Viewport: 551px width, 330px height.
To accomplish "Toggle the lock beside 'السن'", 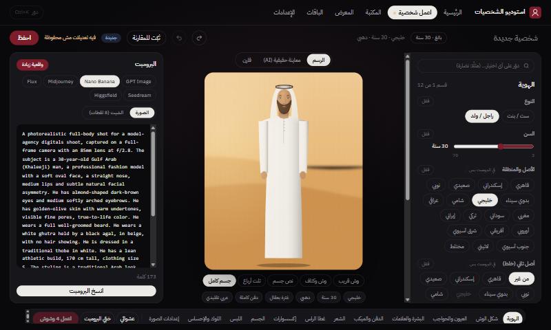I will click(x=425, y=133).
